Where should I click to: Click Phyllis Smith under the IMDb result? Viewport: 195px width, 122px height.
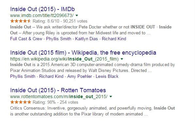point(58,39)
